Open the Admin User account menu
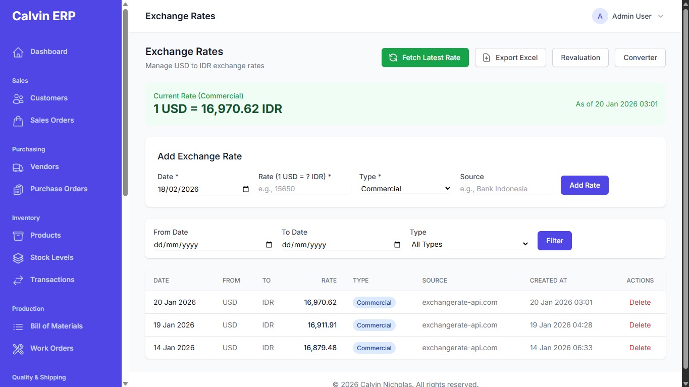The width and height of the screenshot is (689, 387). tap(628, 16)
